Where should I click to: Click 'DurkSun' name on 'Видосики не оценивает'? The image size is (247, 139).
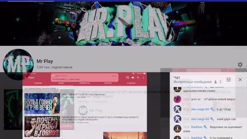pos(196,127)
